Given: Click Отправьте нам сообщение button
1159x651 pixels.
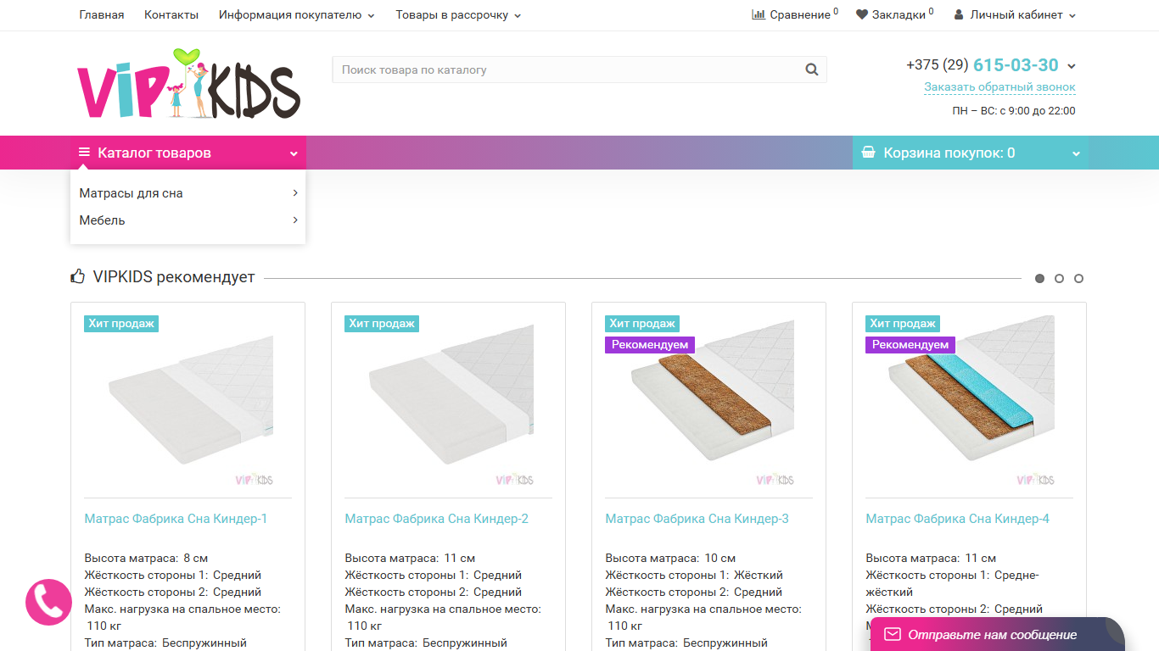Looking at the screenshot, I should (998, 634).
